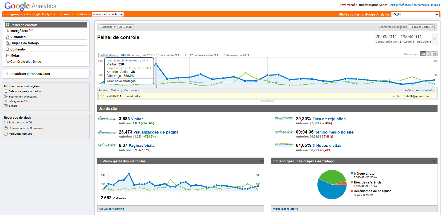The height and width of the screenshot is (215, 441).
Task: Open the Minha conta link
Action: 417,5
